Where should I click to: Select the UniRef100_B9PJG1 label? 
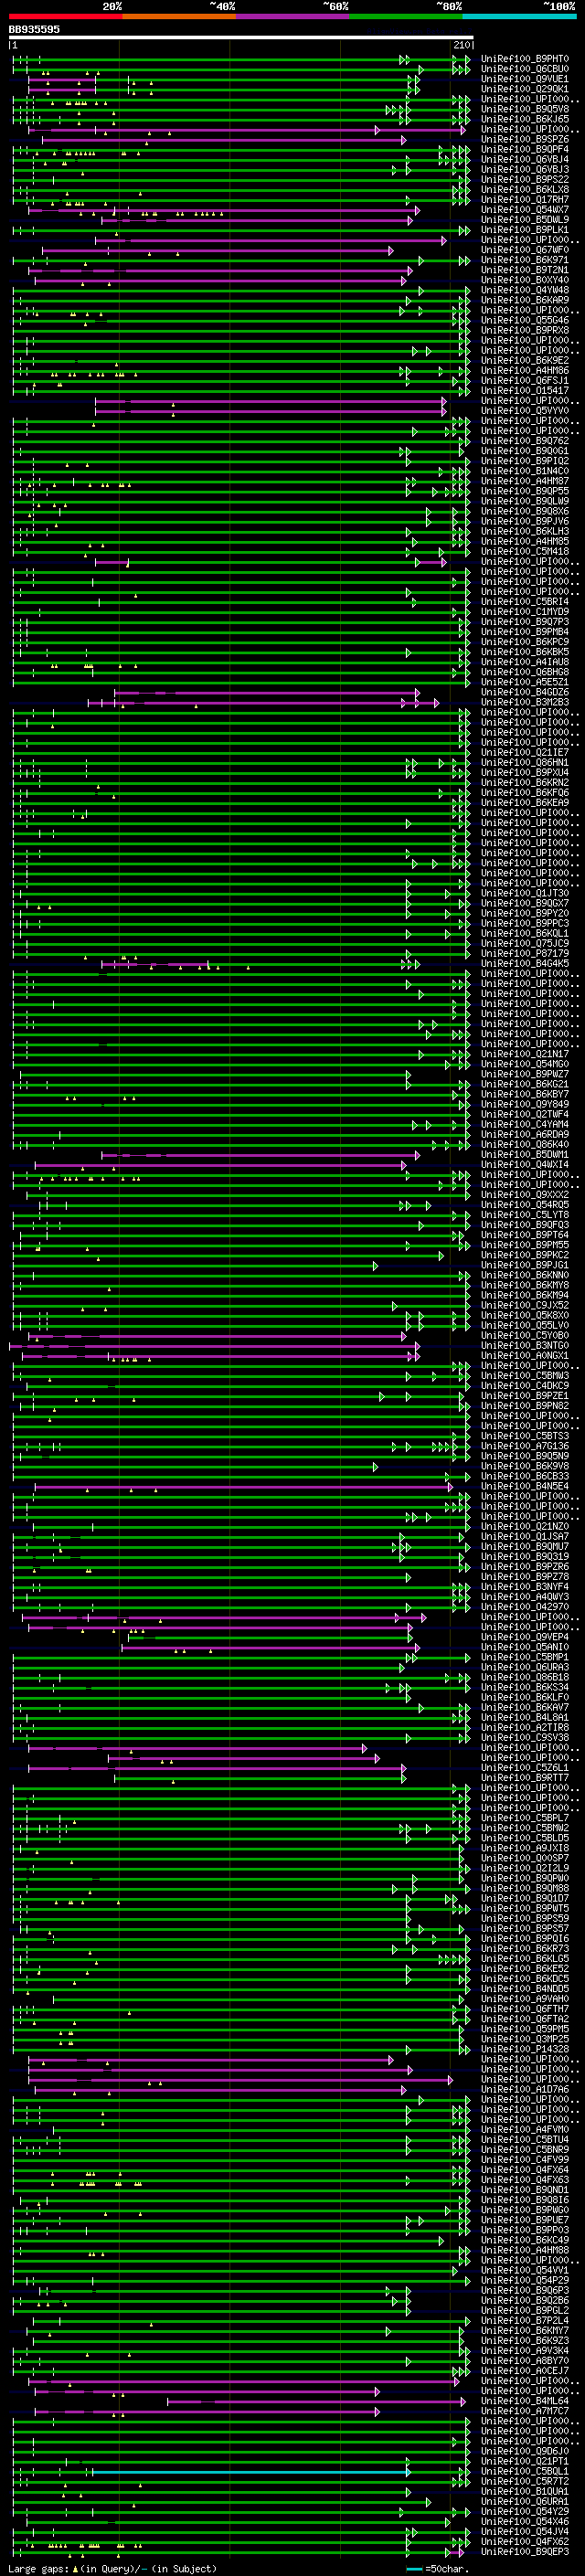tap(525, 1265)
